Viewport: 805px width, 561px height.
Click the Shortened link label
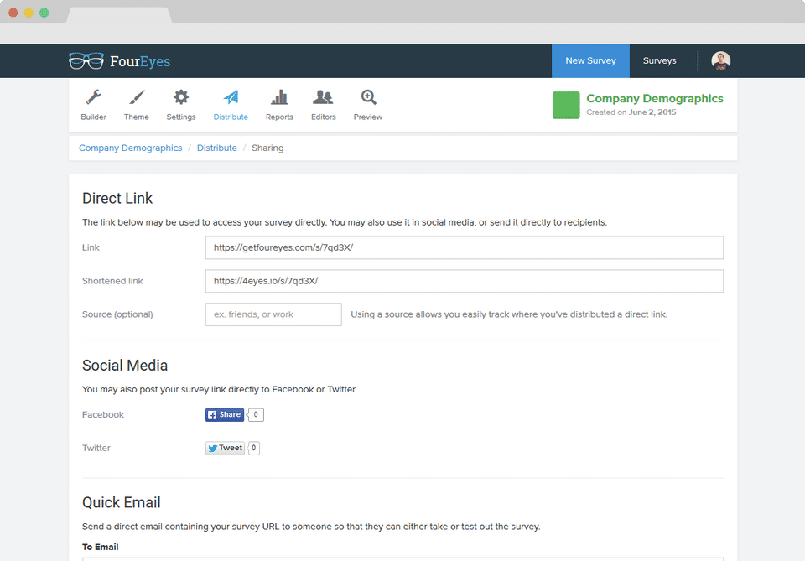(112, 281)
